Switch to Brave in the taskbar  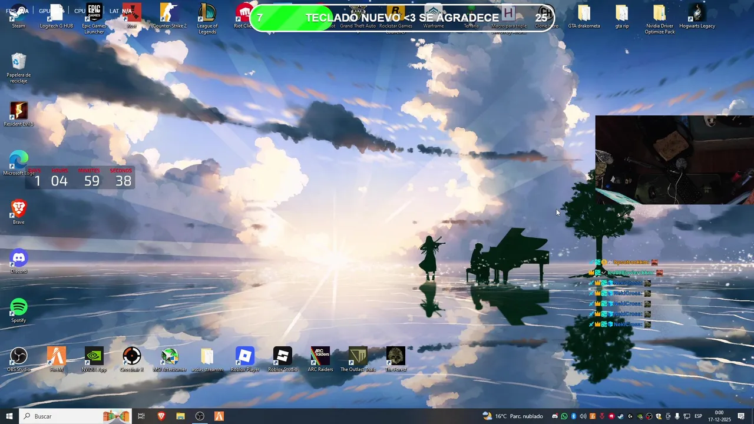tap(161, 416)
